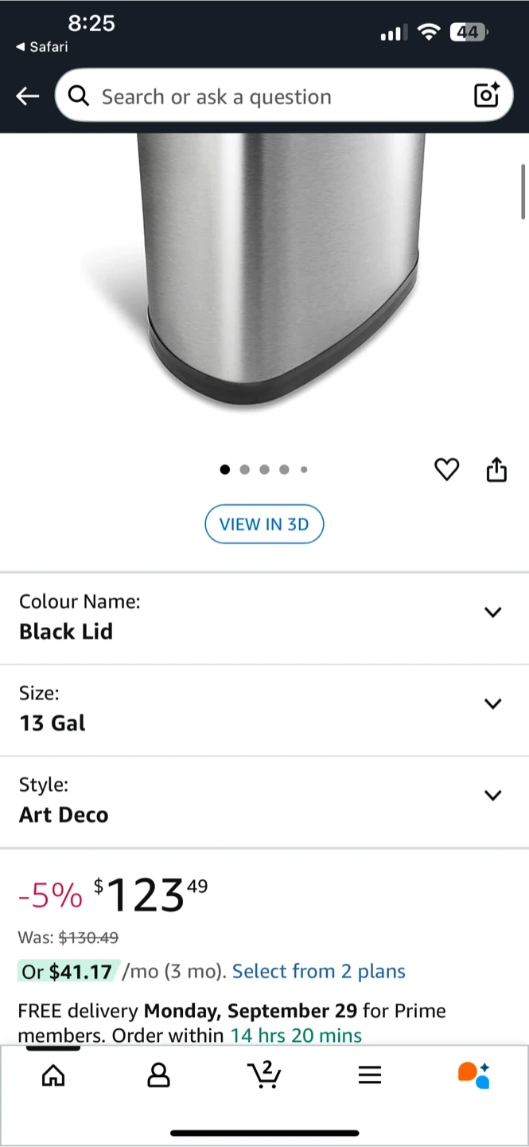Open the hamburger menu tab
This screenshot has width=529, height=1147.
[370, 1075]
